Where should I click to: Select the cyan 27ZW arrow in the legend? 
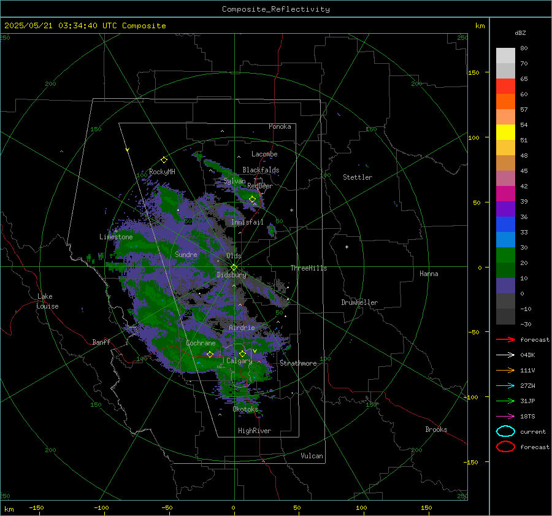505,386
